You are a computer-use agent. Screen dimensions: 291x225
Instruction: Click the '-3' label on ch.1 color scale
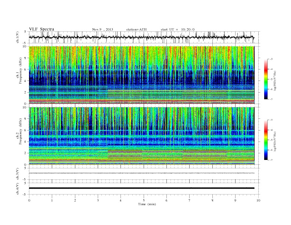tap(271, 59)
